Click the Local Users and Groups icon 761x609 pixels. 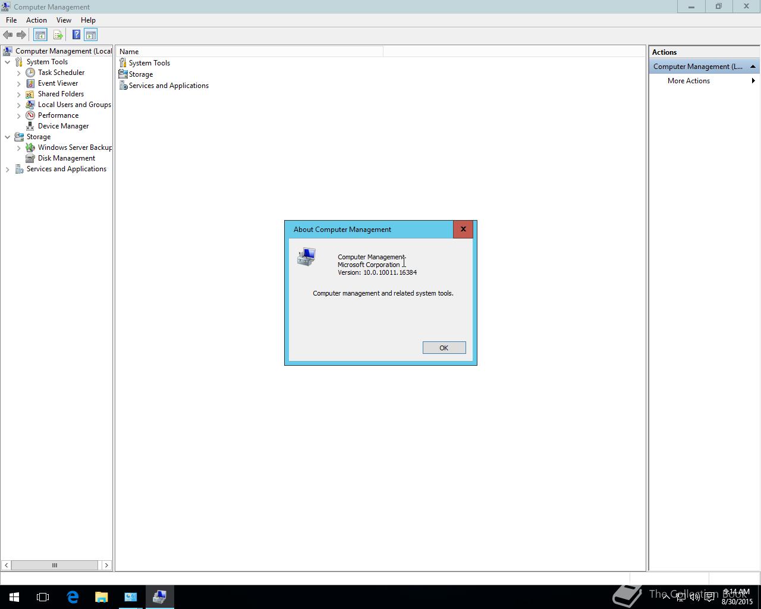tap(30, 105)
